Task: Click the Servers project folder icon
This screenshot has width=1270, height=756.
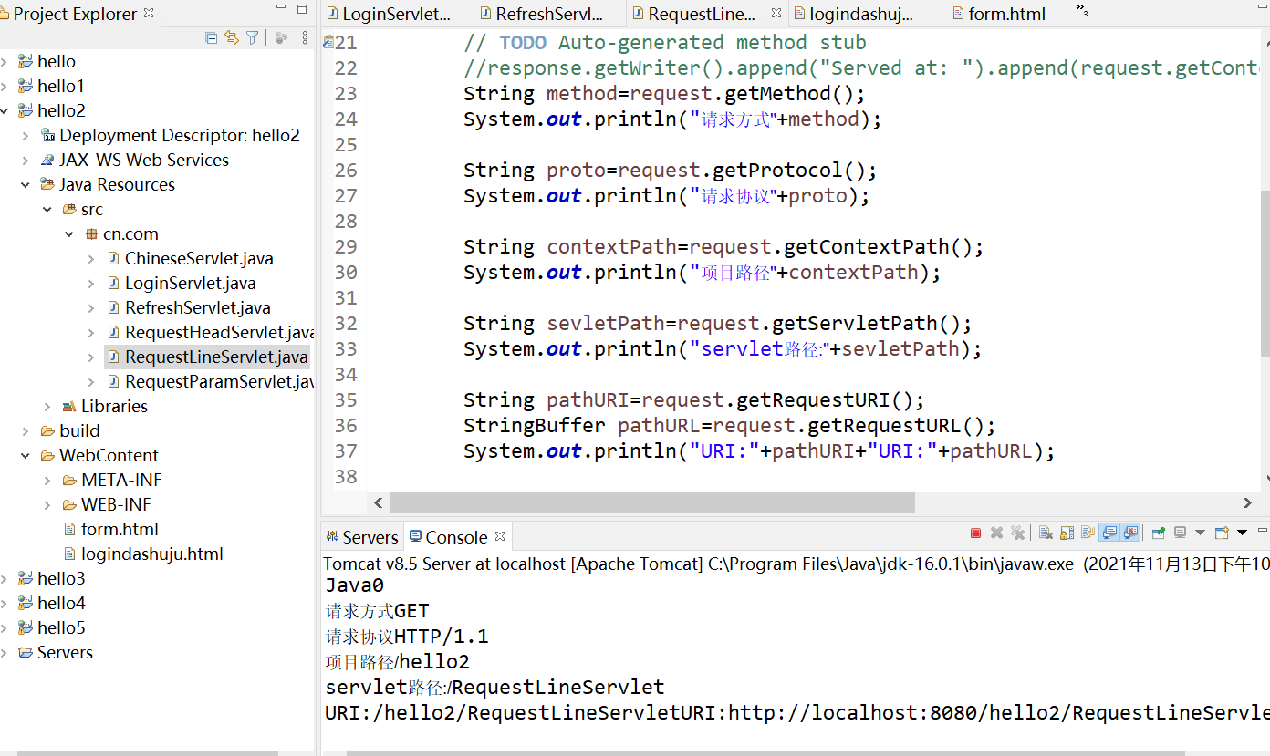Action: [26, 652]
